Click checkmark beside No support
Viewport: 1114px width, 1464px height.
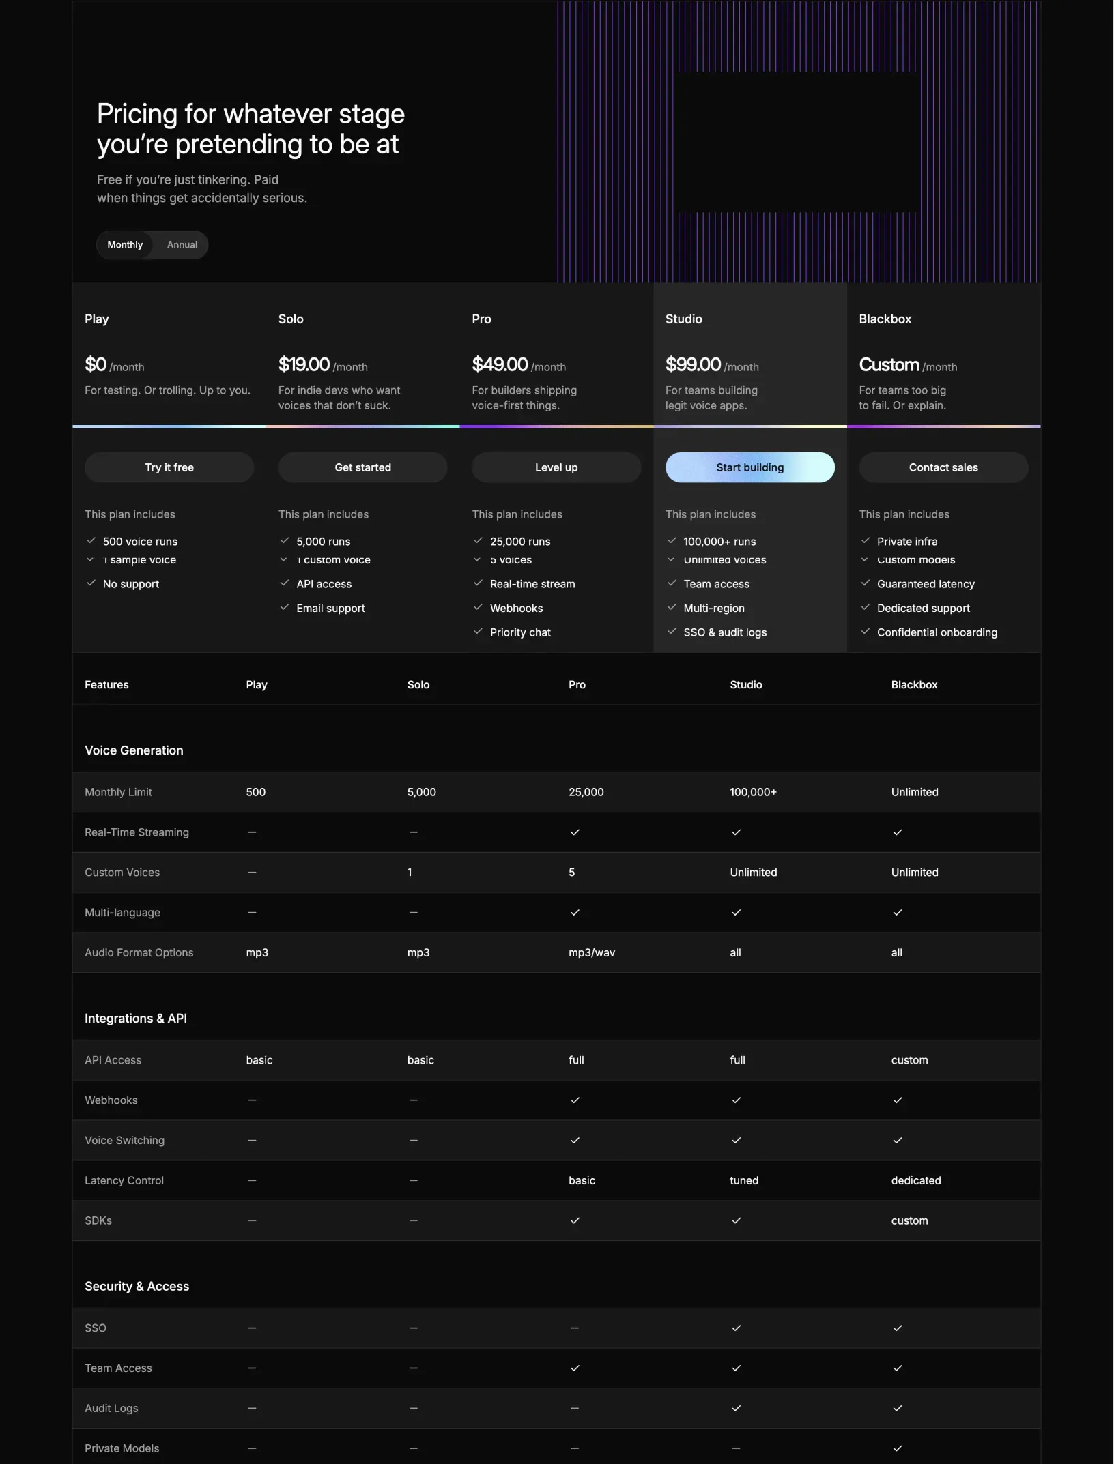(91, 583)
